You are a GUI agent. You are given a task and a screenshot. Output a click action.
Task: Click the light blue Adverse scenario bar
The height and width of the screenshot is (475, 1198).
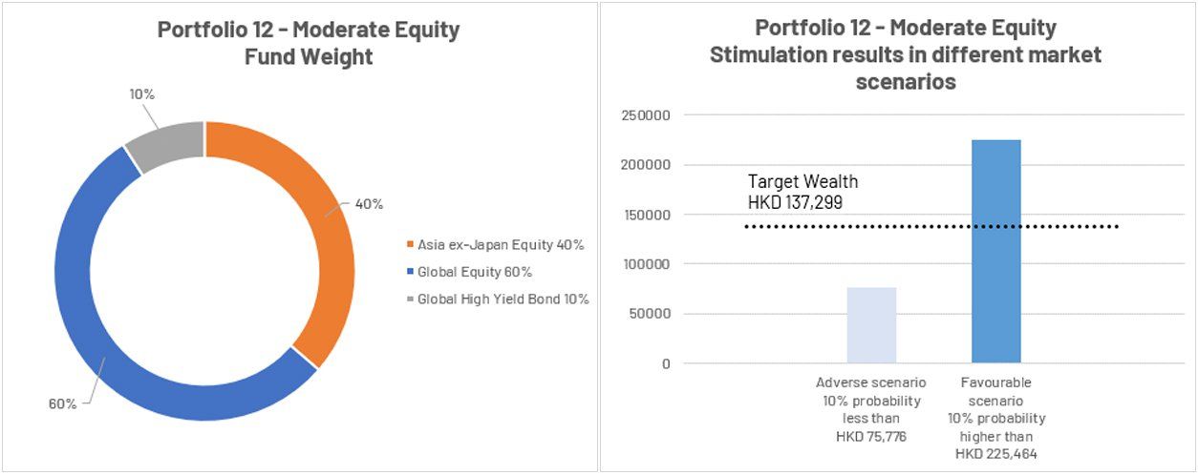pyautogui.click(x=871, y=325)
